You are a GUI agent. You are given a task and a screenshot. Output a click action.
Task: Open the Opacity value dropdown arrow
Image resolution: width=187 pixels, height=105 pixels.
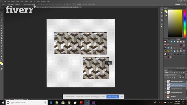186,75
